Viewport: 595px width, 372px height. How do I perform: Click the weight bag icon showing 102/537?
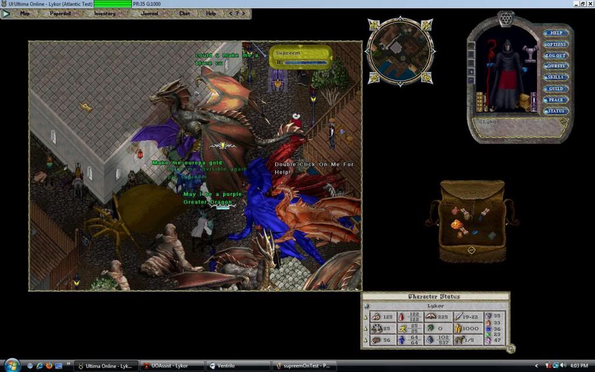[x=429, y=340]
